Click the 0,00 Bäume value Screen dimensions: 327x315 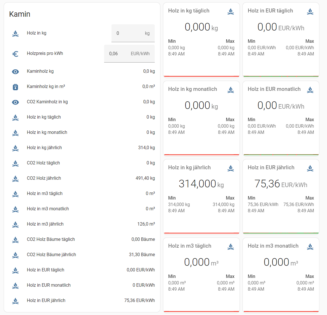143,239
